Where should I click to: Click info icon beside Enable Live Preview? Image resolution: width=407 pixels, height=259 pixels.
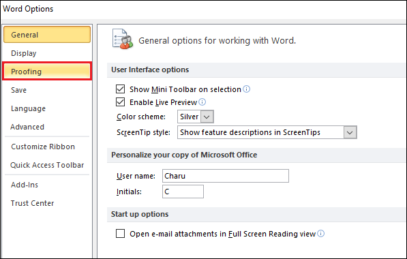pos(202,102)
